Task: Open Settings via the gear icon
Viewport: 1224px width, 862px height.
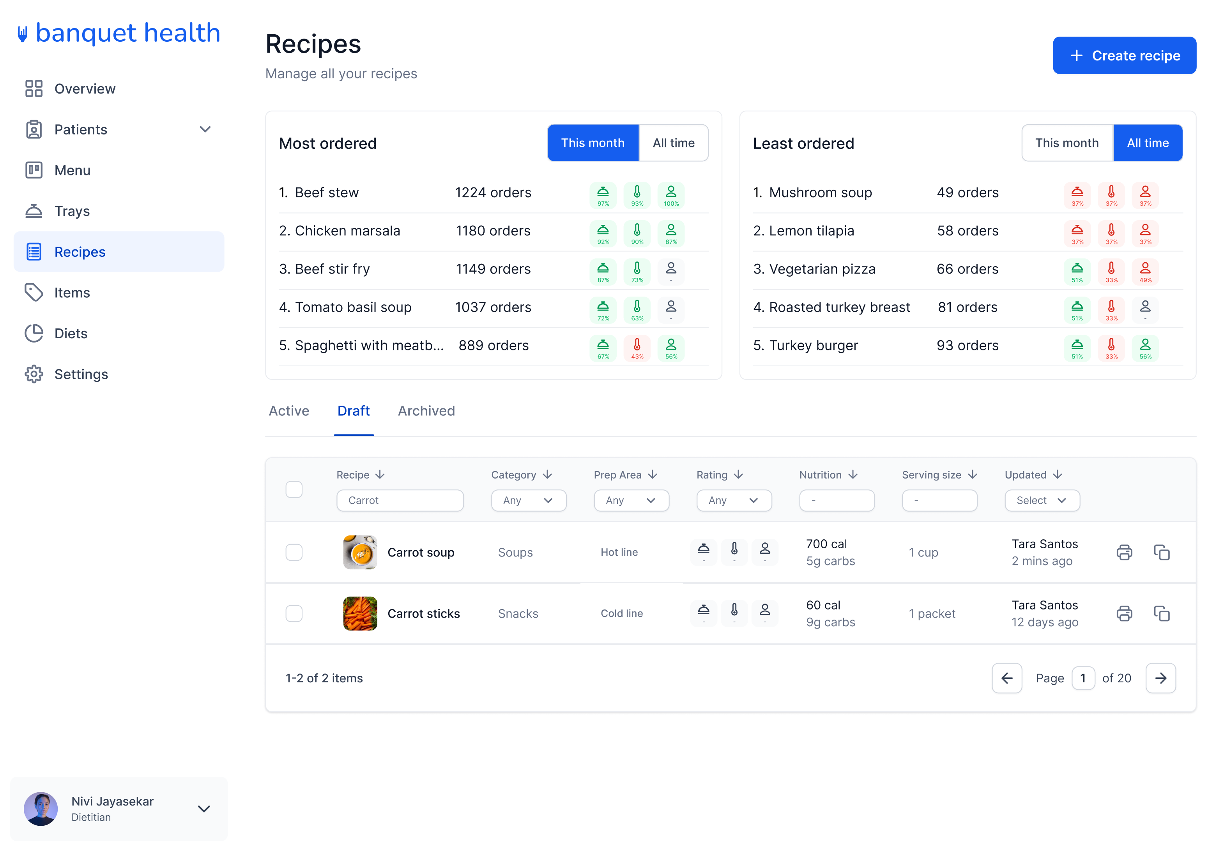Action: [x=34, y=374]
